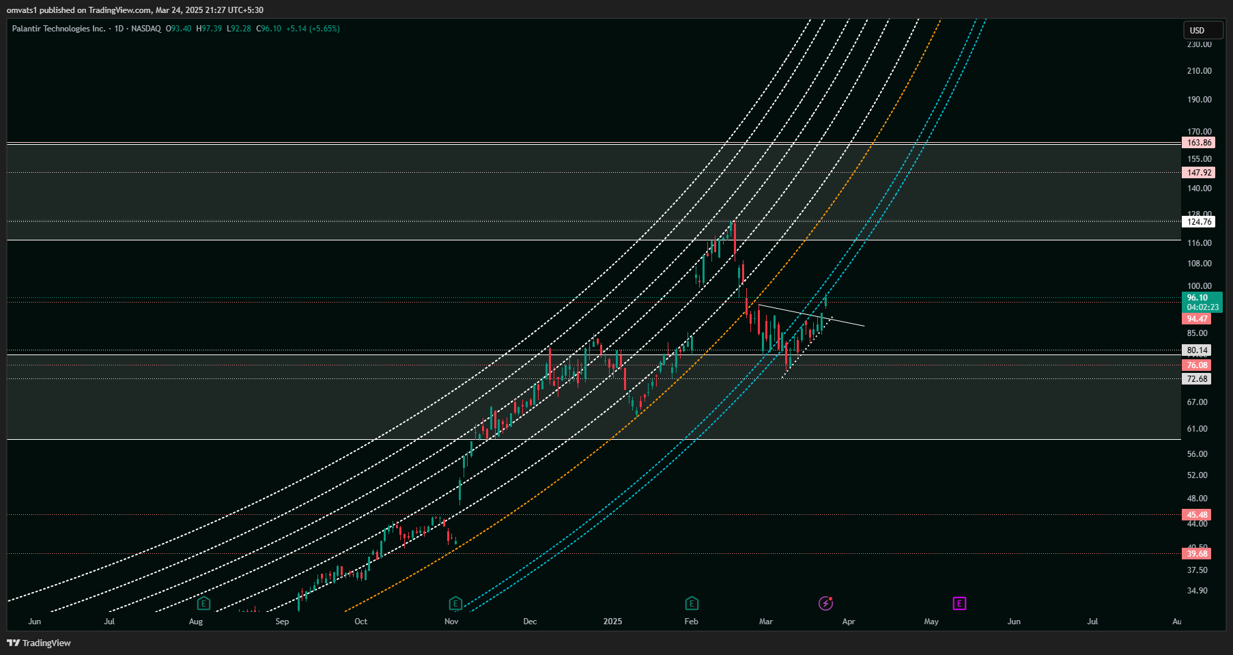Click the May label on time axis
This screenshot has width=1233, height=655.
point(931,622)
